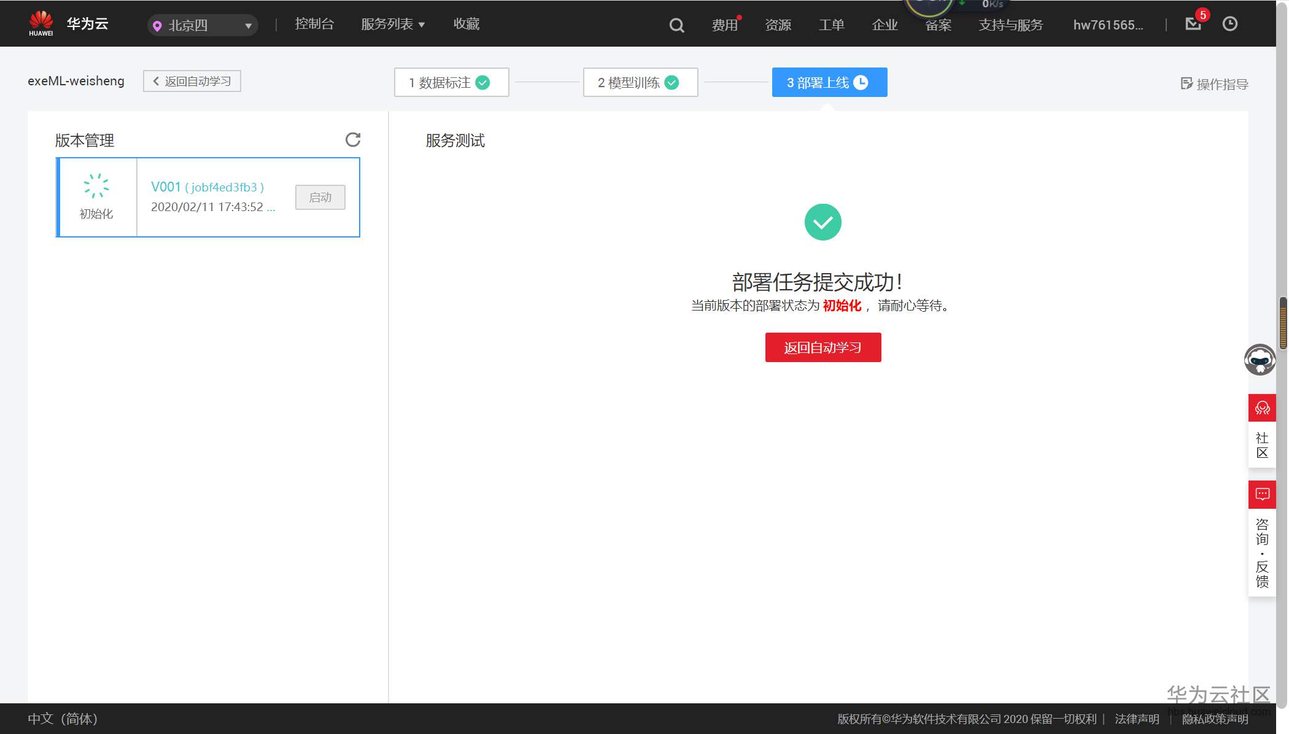Screen dimensions: 1289x734
Task: Open the consultation feedback chat icon
Action: 1262,495
